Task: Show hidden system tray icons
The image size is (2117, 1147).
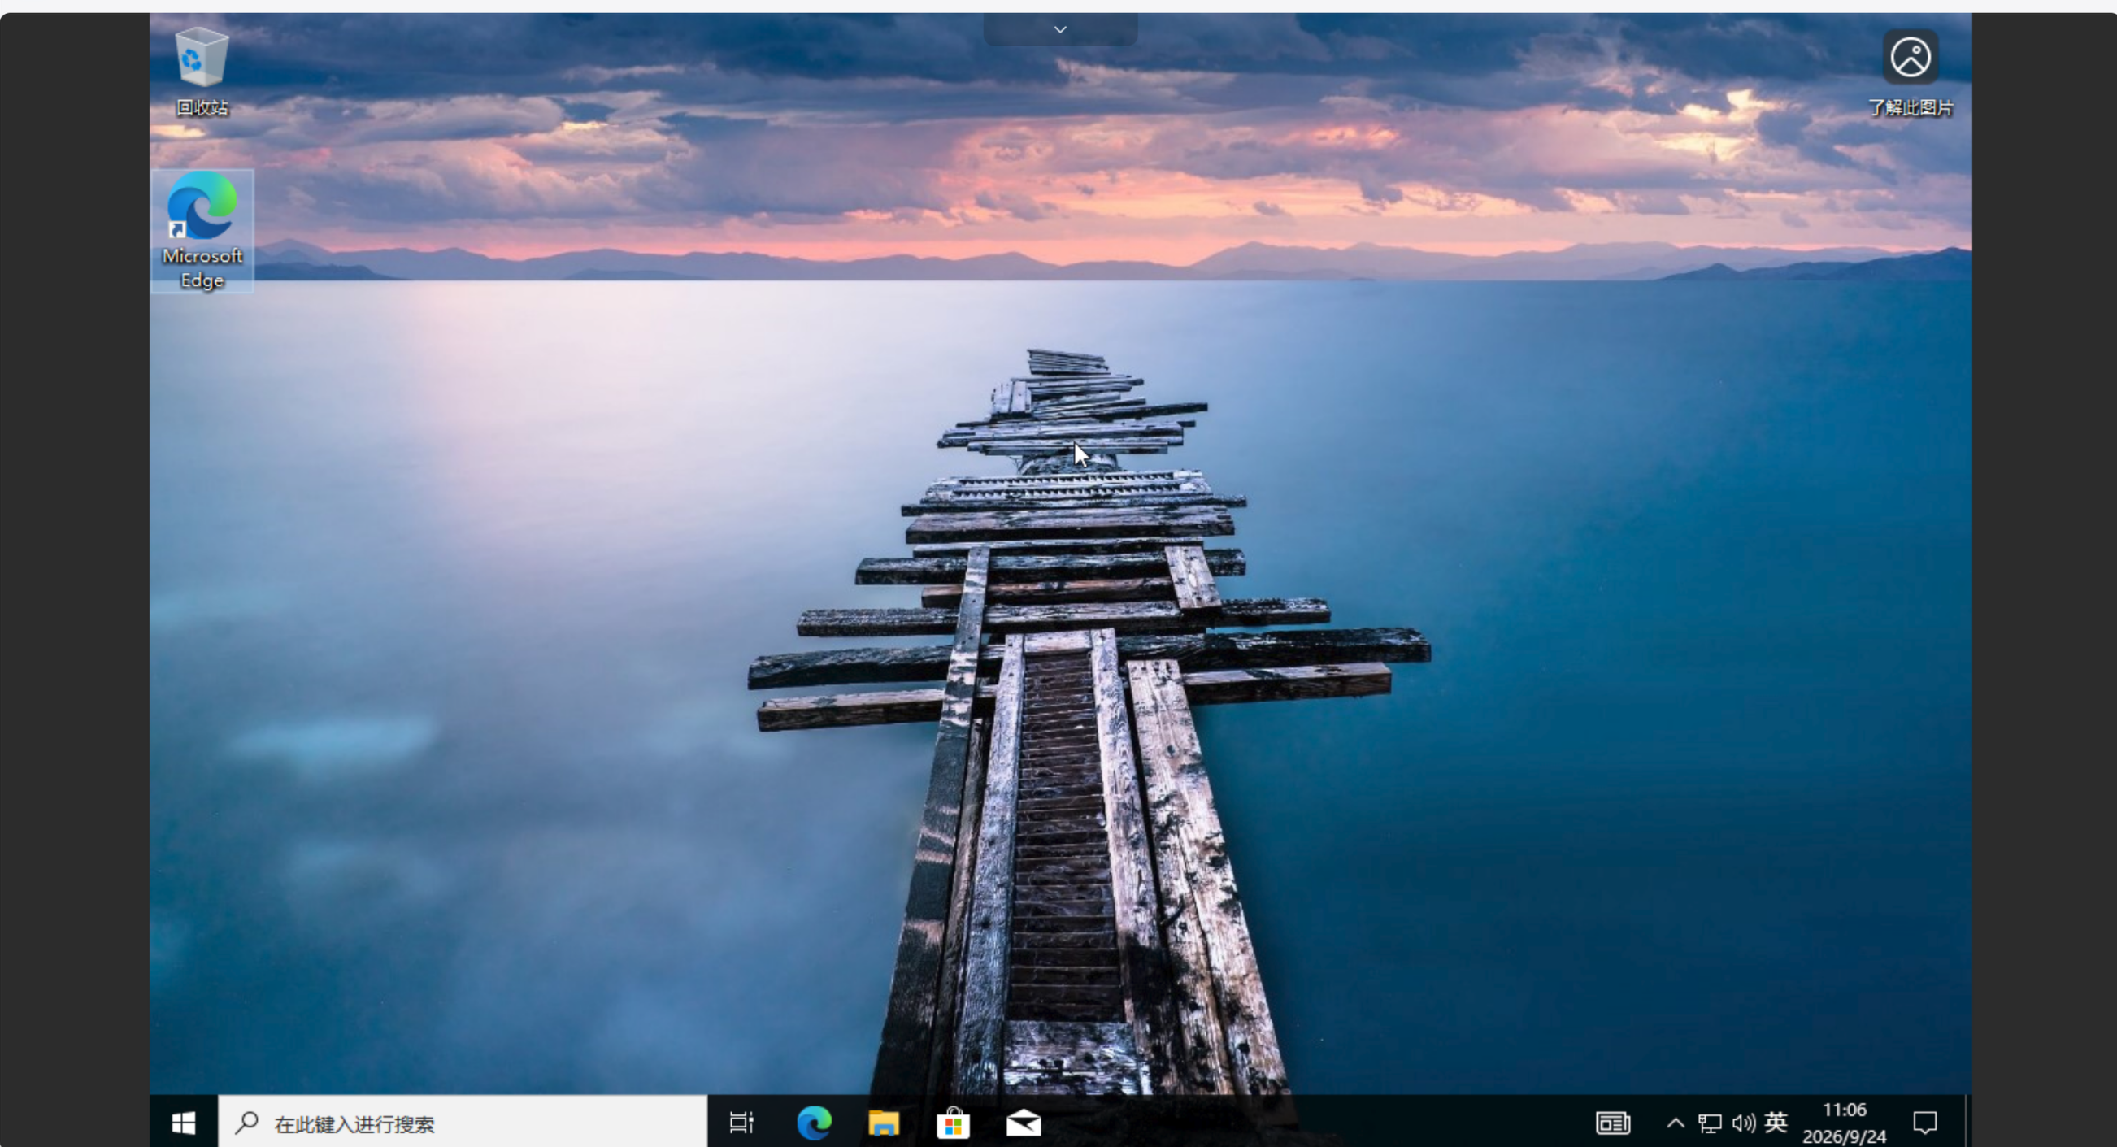Action: [x=1675, y=1123]
